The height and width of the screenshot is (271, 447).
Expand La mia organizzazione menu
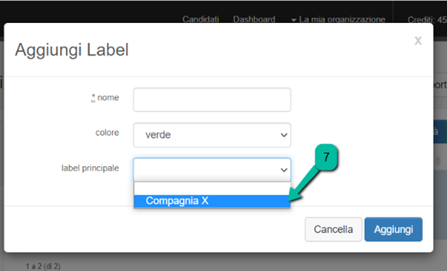[x=338, y=19]
